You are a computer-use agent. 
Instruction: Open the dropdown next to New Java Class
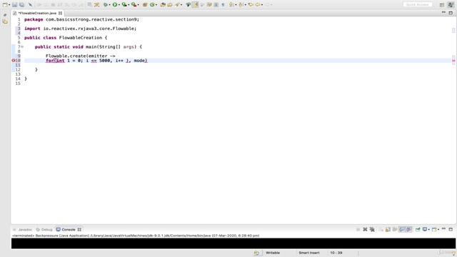click(x=156, y=5)
